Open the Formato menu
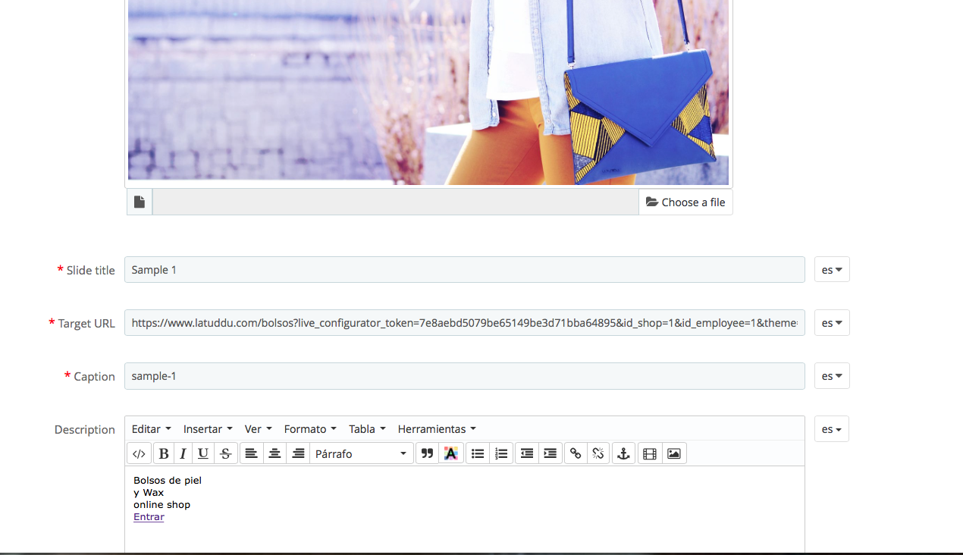Viewport: 963px width, 555px height. coord(310,428)
